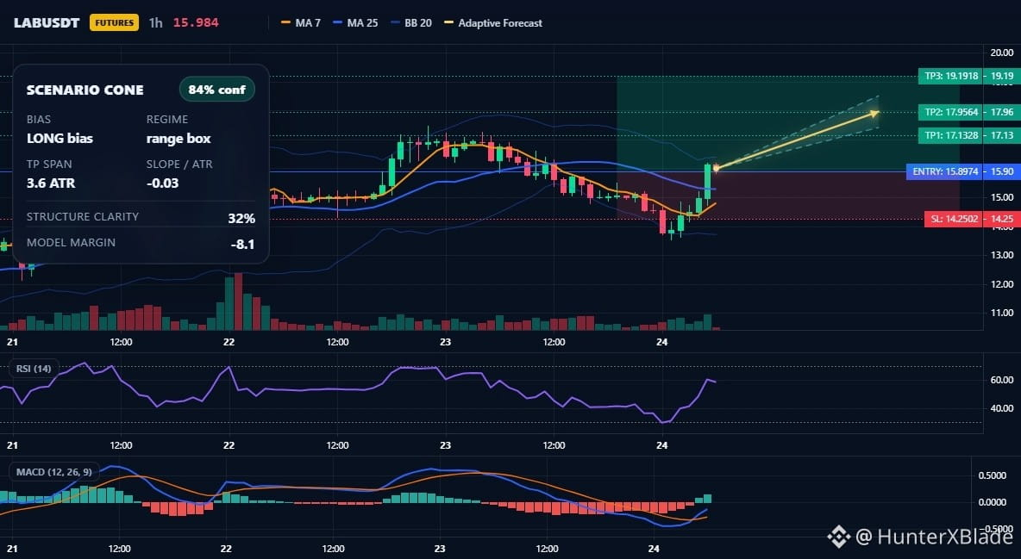Click the -0.03 slope value
Image resolution: width=1021 pixels, height=559 pixels.
point(163,183)
